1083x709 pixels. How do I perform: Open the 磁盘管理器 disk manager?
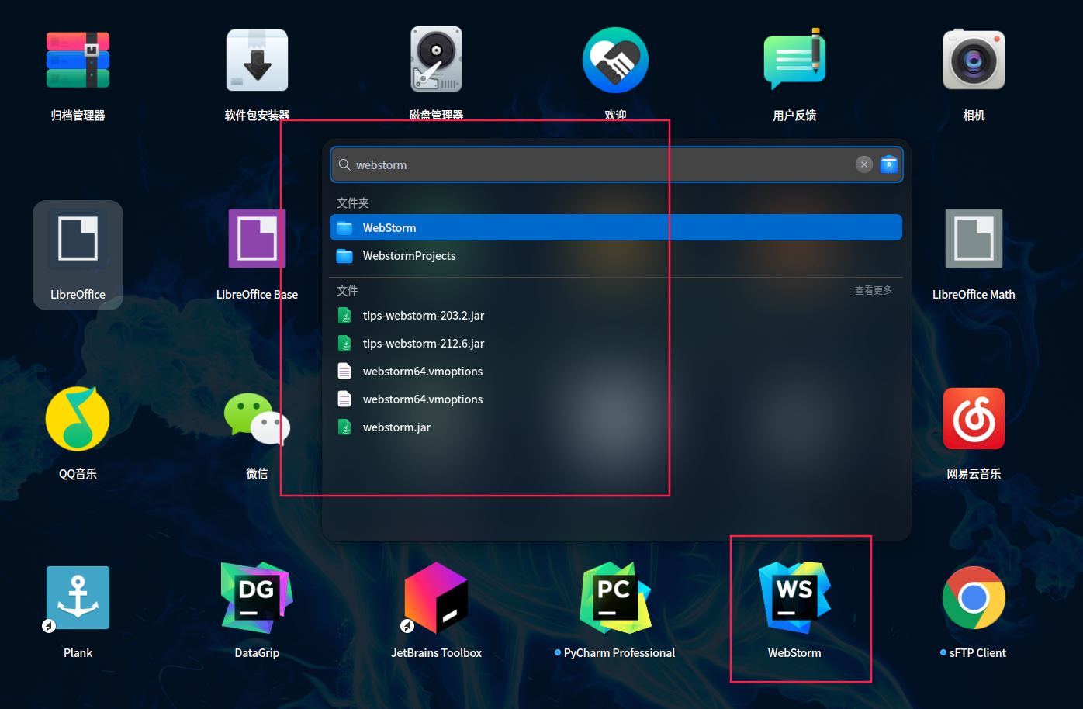[436, 60]
